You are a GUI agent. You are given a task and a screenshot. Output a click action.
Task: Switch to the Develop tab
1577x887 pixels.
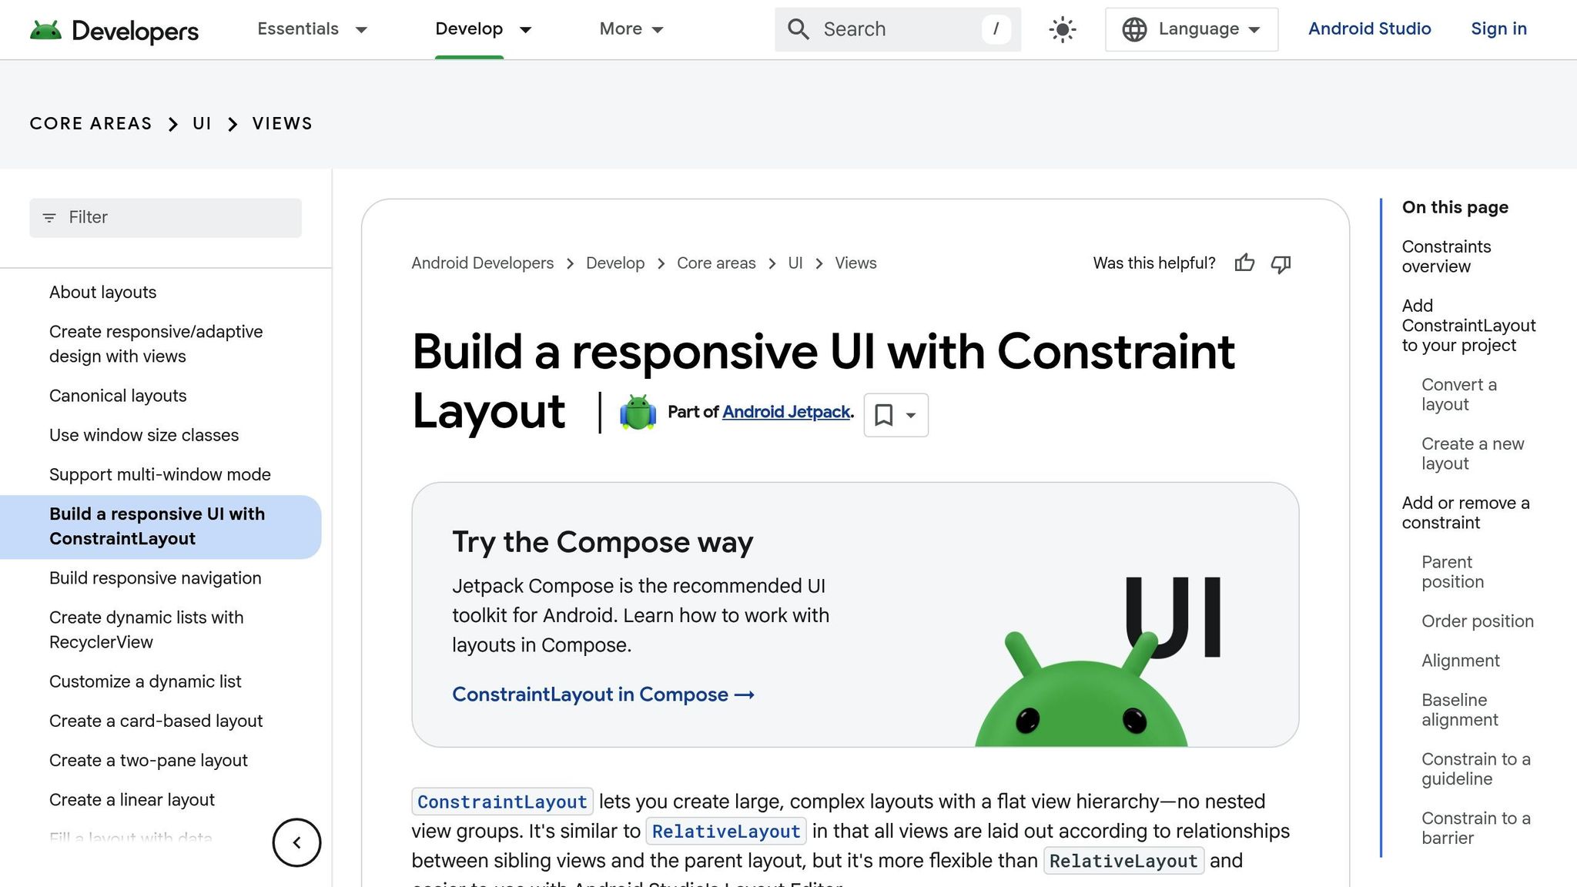click(x=470, y=29)
